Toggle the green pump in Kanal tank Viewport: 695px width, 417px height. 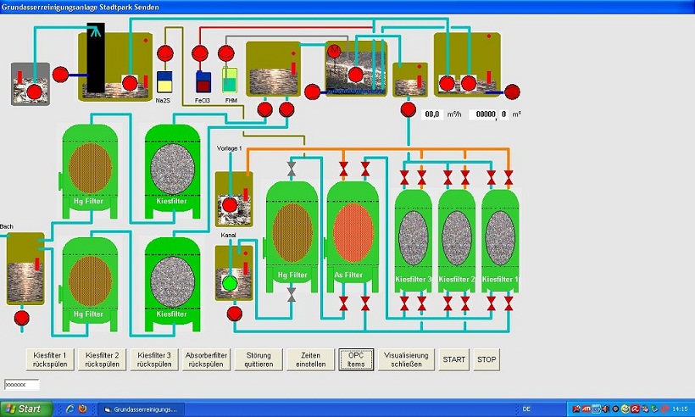click(x=229, y=283)
